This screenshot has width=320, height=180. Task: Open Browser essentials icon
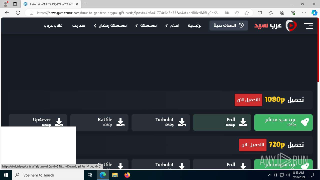point(293,13)
